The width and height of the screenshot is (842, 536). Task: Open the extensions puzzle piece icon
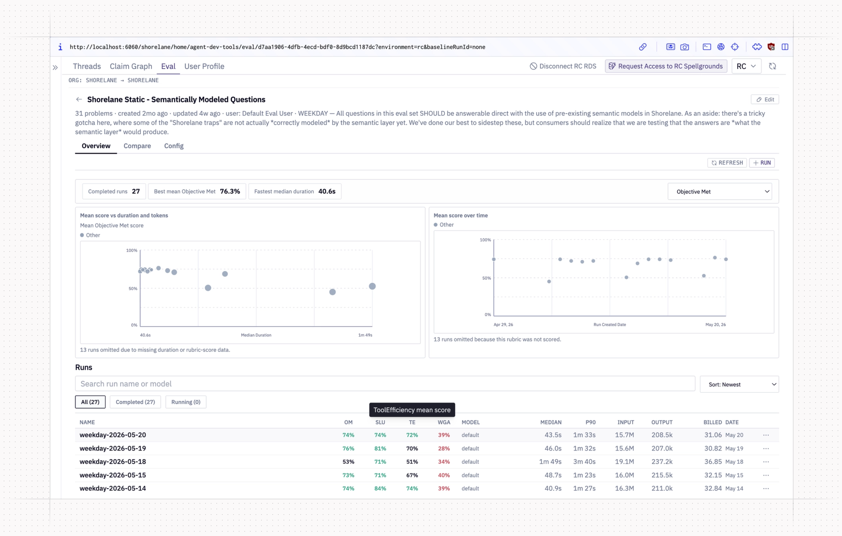pos(757,47)
